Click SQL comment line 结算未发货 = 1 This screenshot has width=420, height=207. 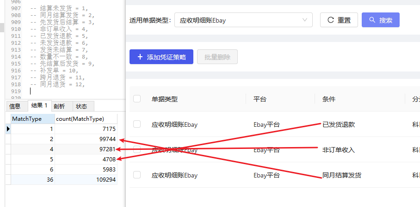(59, 9)
